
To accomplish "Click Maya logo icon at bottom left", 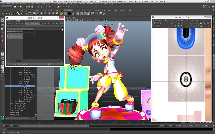I will [x=2, y=117].
